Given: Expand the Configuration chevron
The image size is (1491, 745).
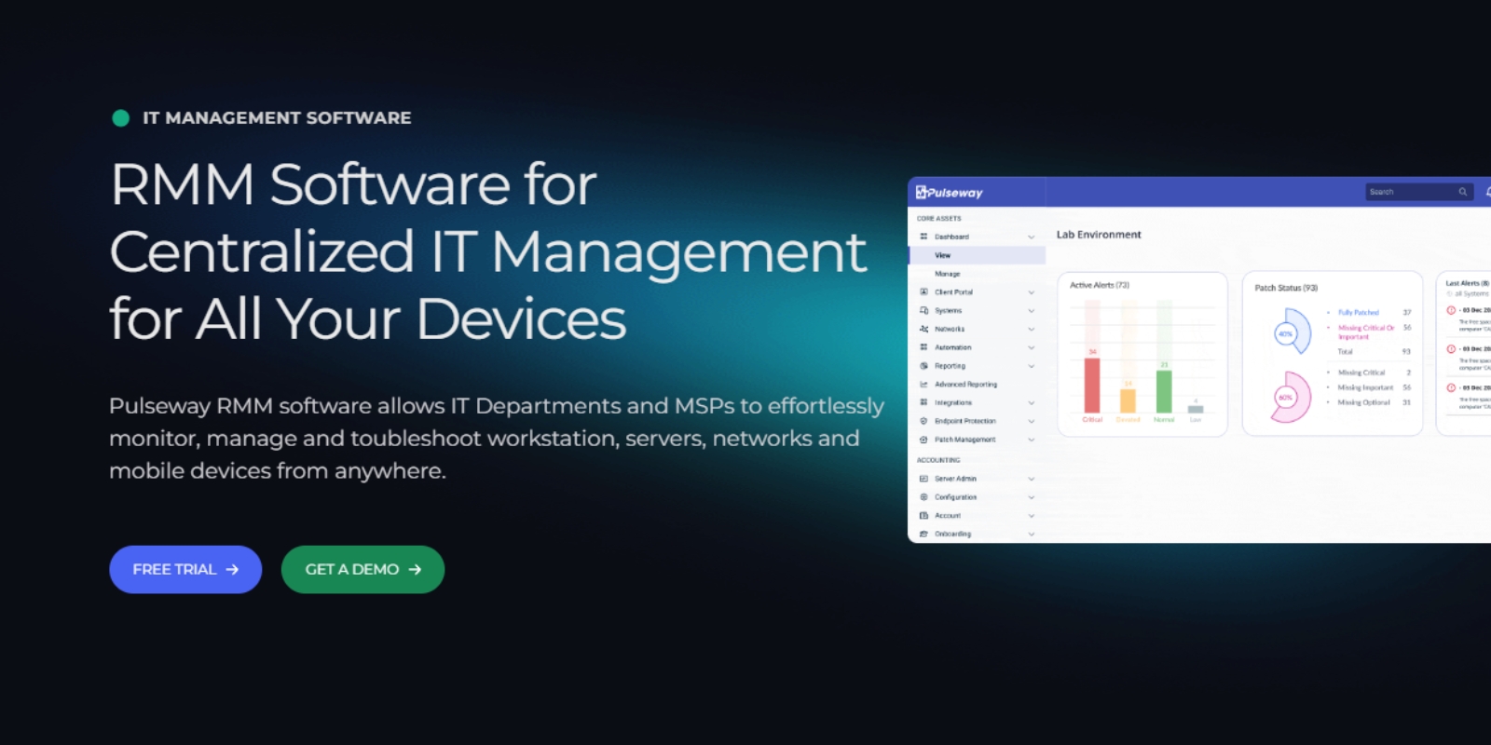Looking at the screenshot, I should pyautogui.click(x=1032, y=497).
